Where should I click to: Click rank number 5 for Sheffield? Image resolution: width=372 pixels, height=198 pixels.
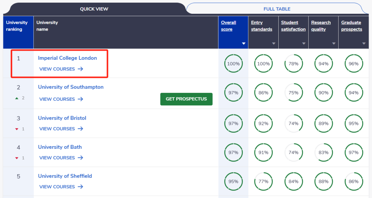pos(19,176)
